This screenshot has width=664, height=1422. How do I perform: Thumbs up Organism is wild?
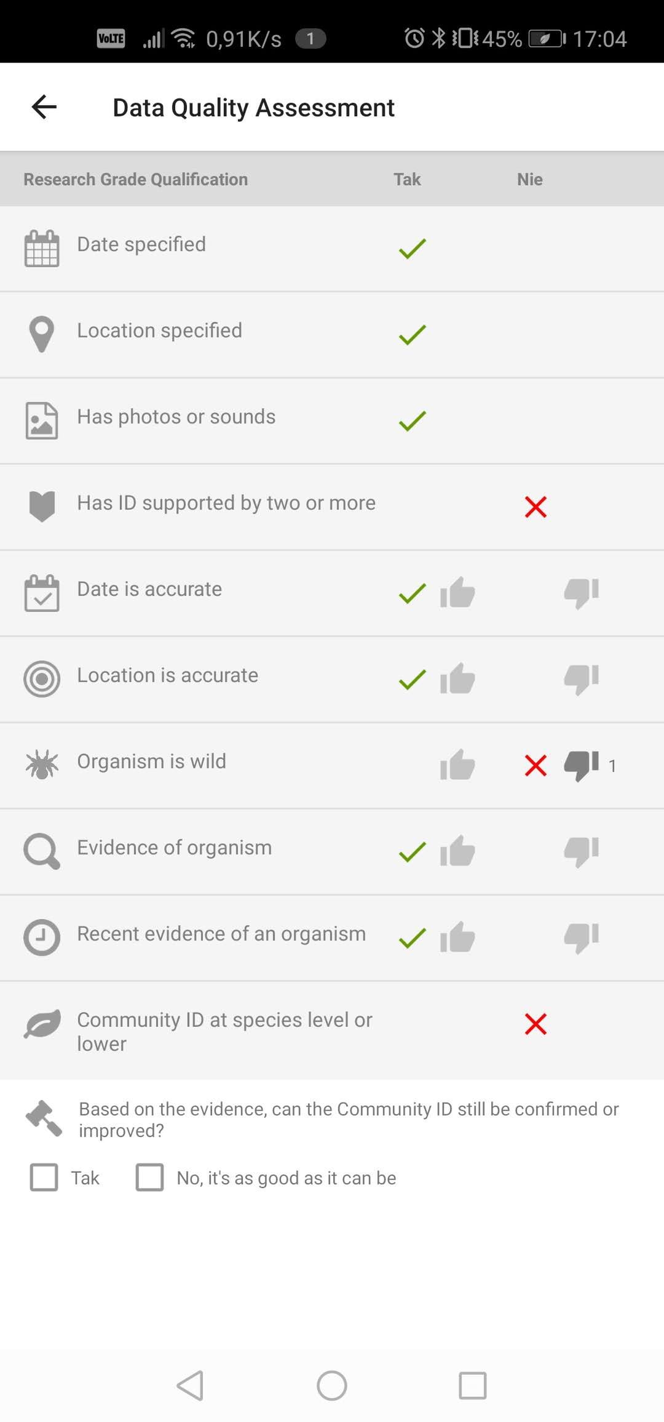(x=457, y=765)
